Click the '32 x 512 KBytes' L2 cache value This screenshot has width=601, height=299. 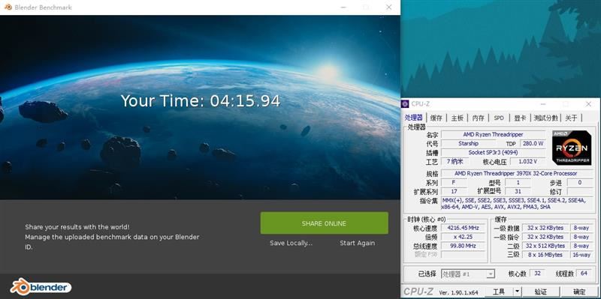pos(545,246)
